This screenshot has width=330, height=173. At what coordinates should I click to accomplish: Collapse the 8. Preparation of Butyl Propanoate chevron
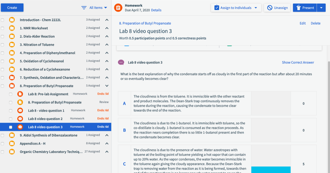click(x=107, y=86)
